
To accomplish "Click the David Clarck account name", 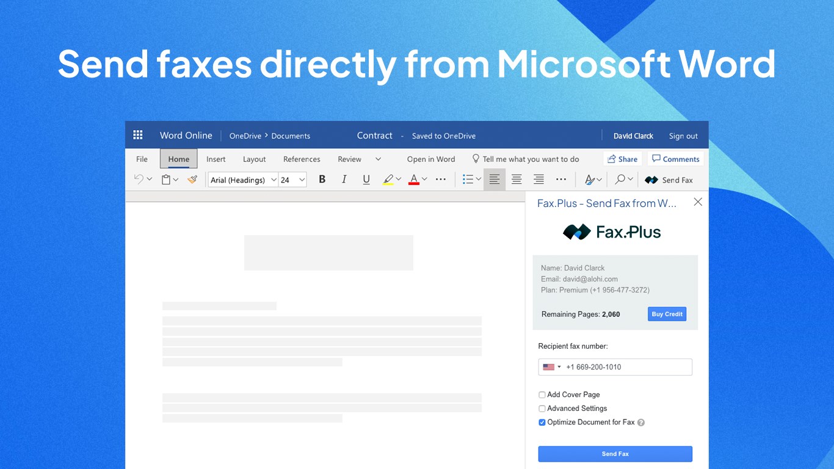I will click(633, 136).
